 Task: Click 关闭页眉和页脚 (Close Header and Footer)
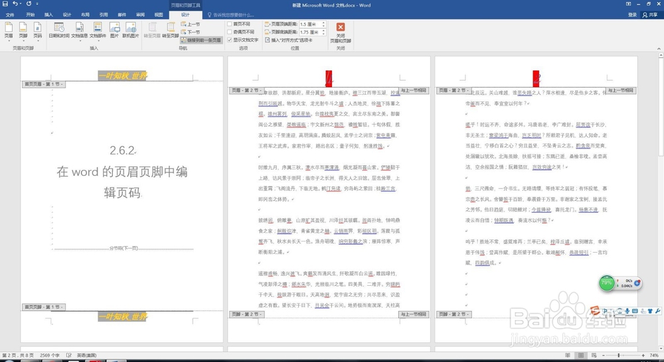pyautogui.click(x=341, y=32)
